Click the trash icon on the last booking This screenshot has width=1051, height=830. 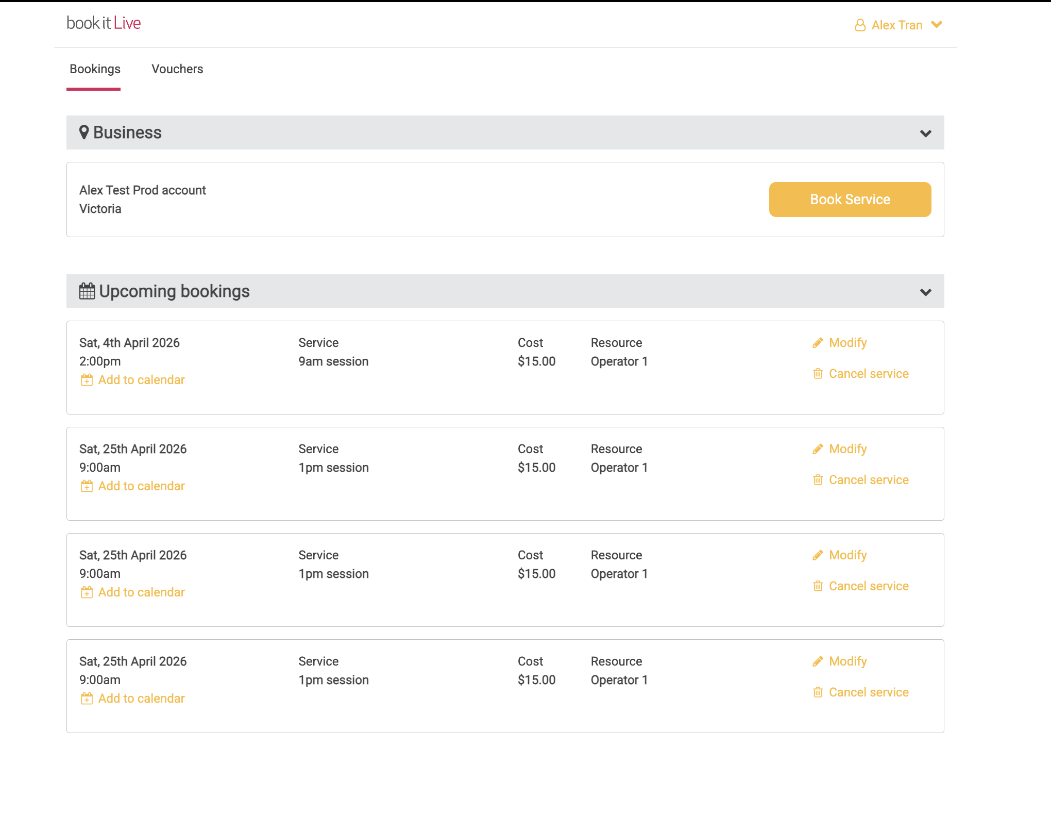point(818,692)
